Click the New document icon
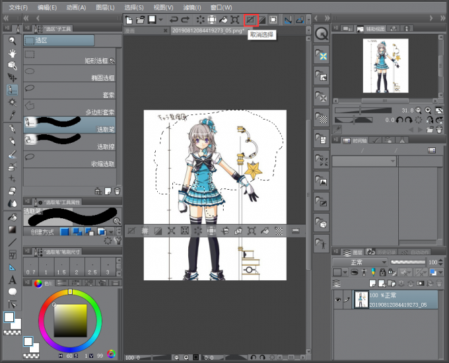 pyautogui.click(x=129, y=20)
